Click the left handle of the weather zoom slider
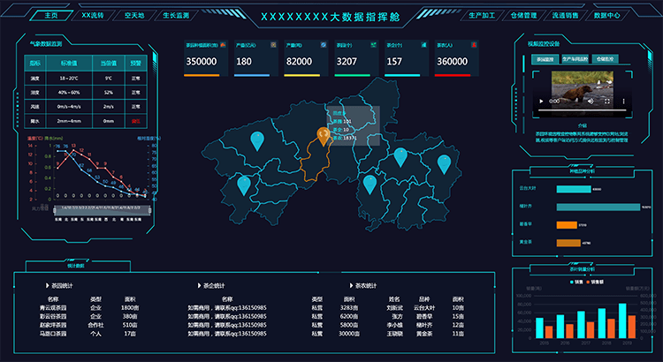Image resolution: width=663 pixels, height=362 pixels. 54,210
